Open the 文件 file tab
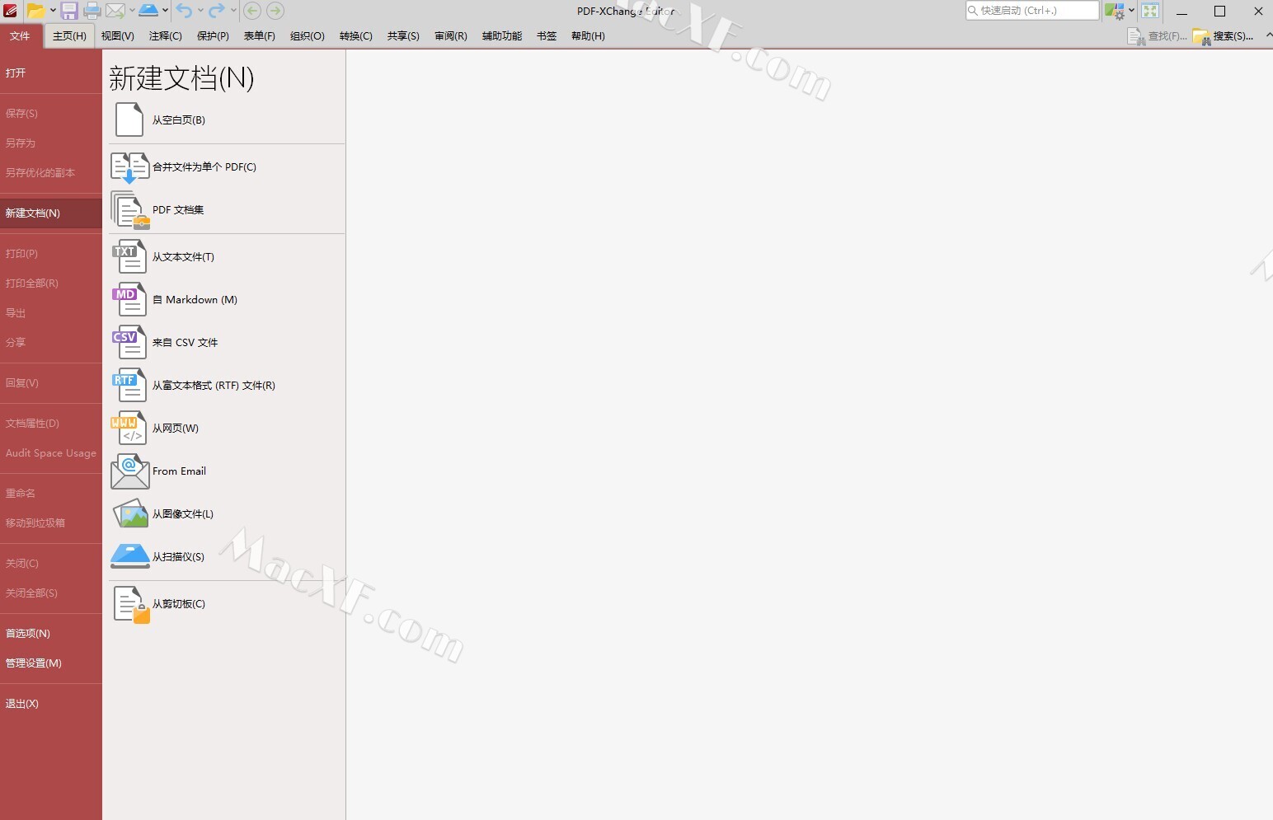The width and height of the screenshot is (1273, 820). tap(20, 36)
